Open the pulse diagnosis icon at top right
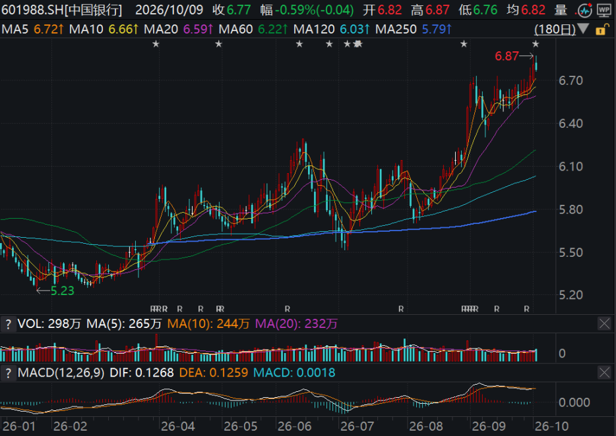616x436 pixels. click(x=585, y=10)
